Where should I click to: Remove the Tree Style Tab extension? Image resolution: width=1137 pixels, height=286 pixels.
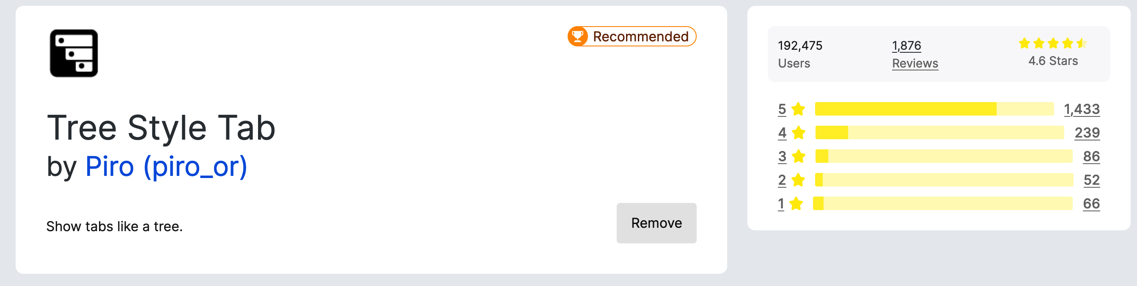tap(656, 223)
